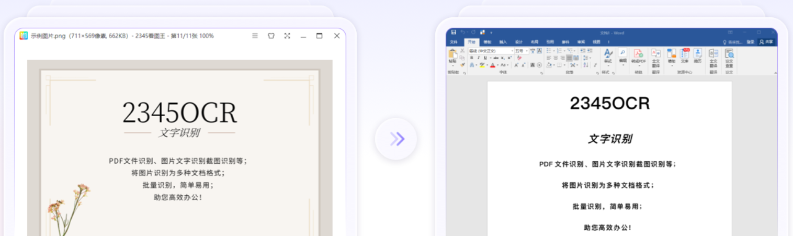Image resolution: width=793 pixels, height=236 pixels.
Task: Collapse the Word ribbon with the chevron
Action: (x=776, y=73)
